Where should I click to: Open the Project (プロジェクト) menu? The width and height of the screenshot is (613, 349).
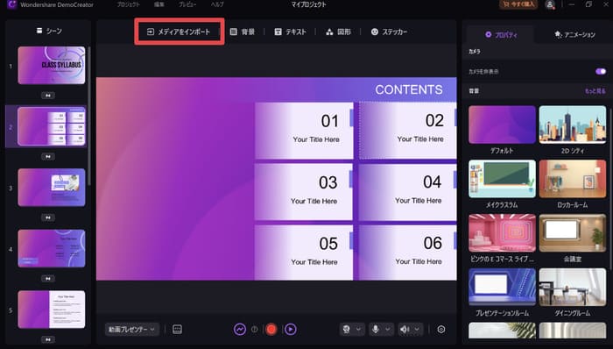128,4
